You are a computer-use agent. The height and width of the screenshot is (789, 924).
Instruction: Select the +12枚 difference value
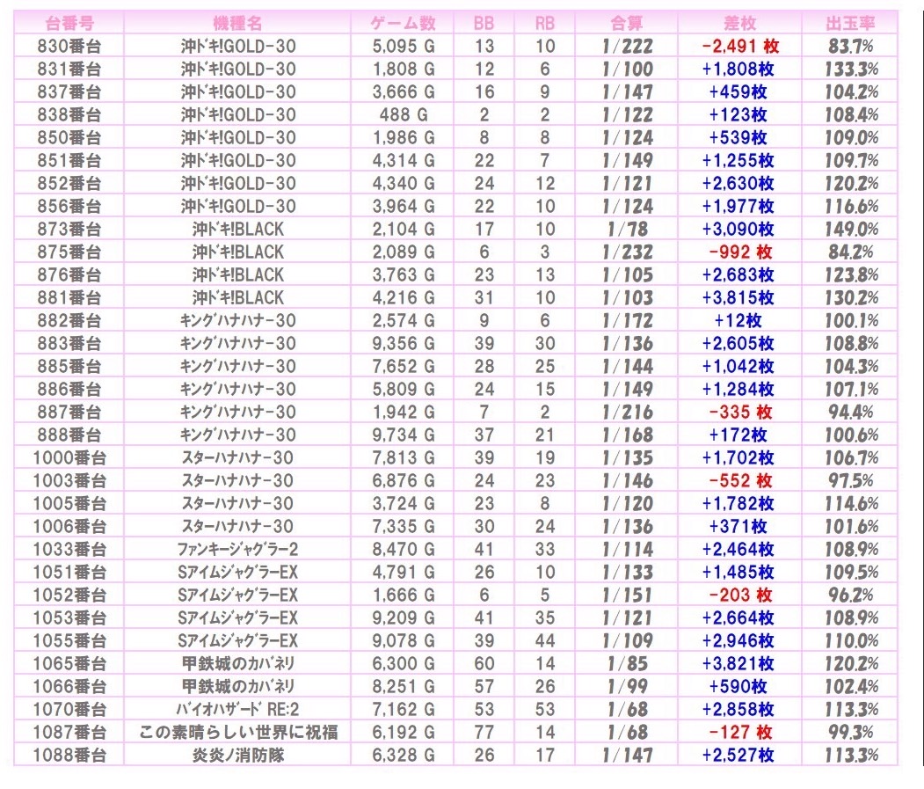click(x=738, y=321)
